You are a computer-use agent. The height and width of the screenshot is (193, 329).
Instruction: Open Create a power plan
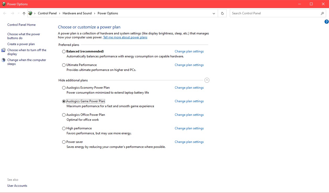coord(21,44)
